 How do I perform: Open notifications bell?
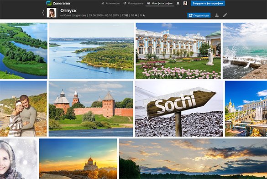(178, 3)
